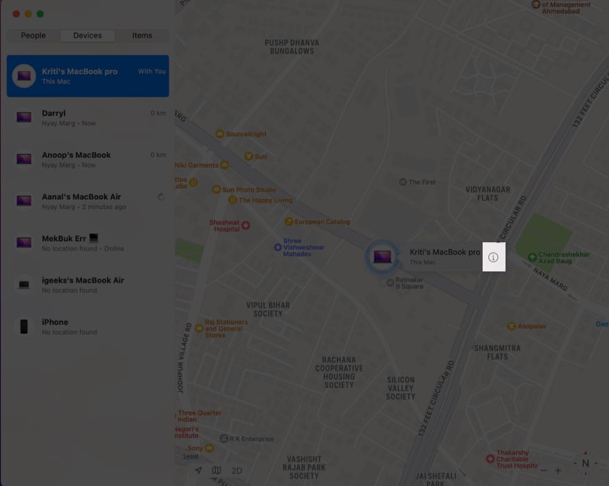Screen dimensions: 609x486
Task: Select Kriti's MacBook pro in device list
Action: [x=87, y=76]
